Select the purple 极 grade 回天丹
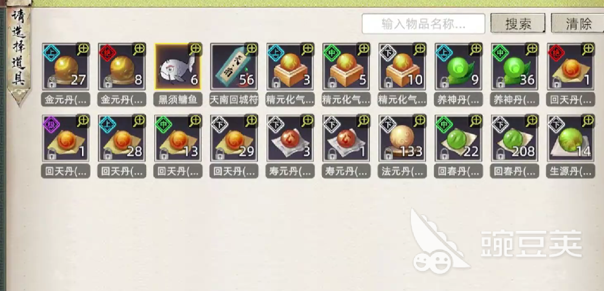The width and height of the screenshot is (604, 291). [66, 138]
